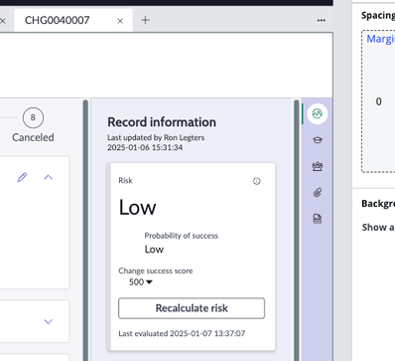Screen dimensions: 395x361
Task: Click the large Low risk value
Action: point(137,208)
